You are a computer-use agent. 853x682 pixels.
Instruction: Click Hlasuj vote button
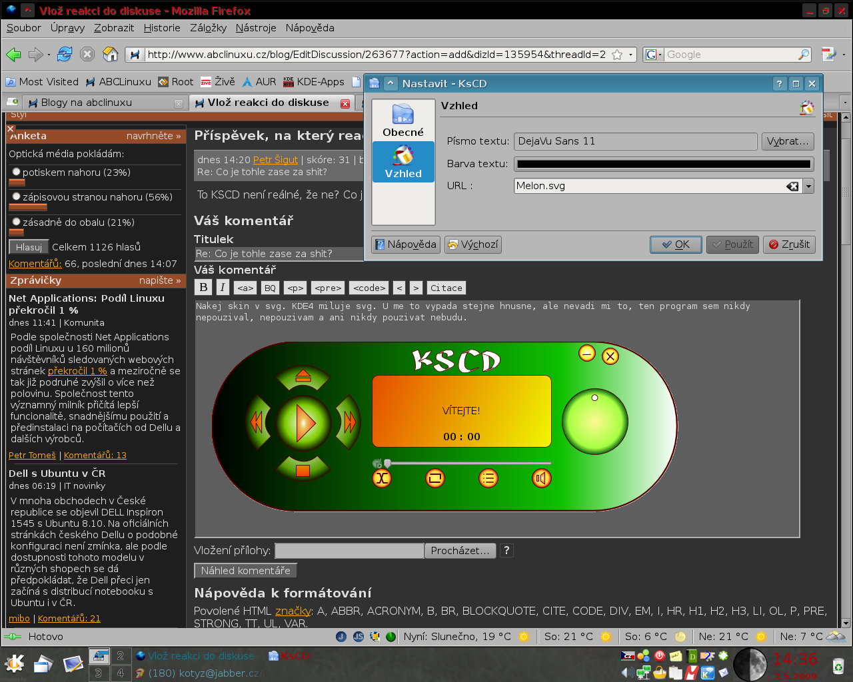point(29,247)
